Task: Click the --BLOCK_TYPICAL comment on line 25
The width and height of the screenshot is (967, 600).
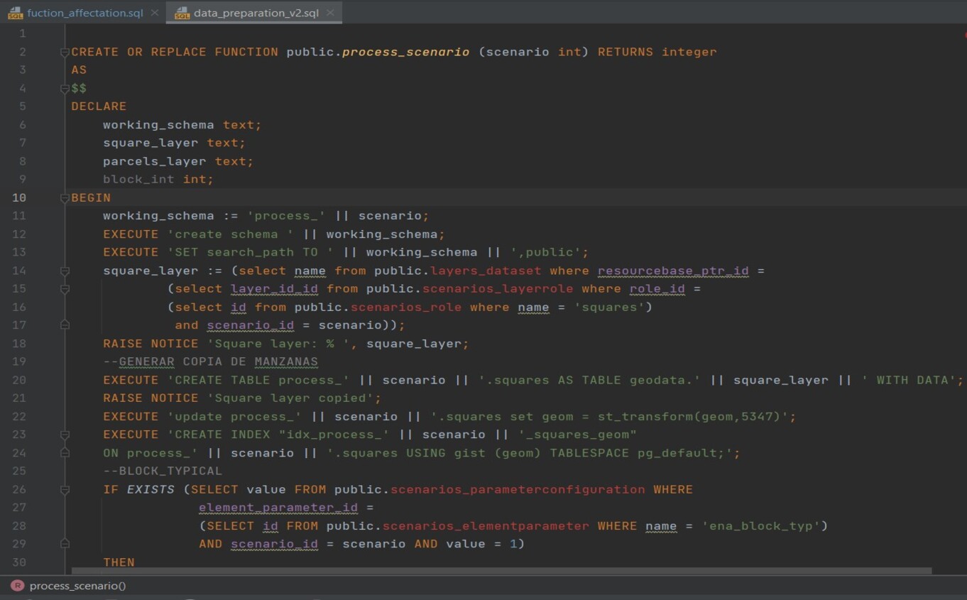Action: tap(163, 471)
